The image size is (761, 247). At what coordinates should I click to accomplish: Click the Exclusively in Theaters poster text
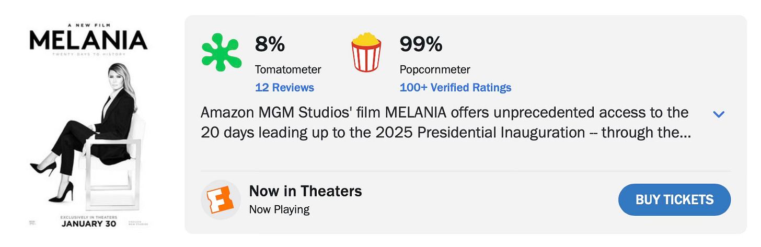click(88, 217)
